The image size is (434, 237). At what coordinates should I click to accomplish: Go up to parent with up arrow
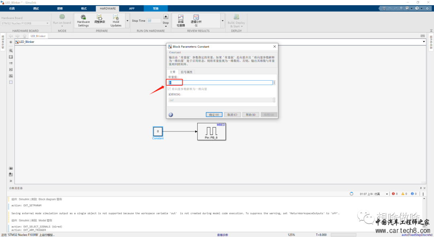coord(25,36)
